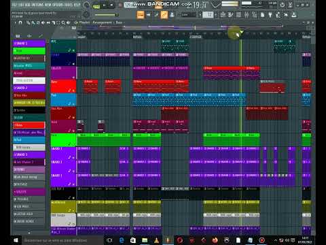Open the ADD menu
The image size is (326, 245).
[x=28, y=5]
